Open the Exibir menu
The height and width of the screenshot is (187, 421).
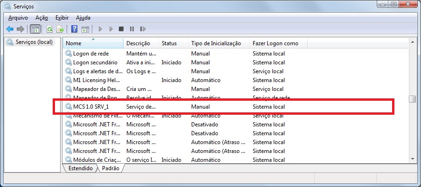(x=62, y=18)
